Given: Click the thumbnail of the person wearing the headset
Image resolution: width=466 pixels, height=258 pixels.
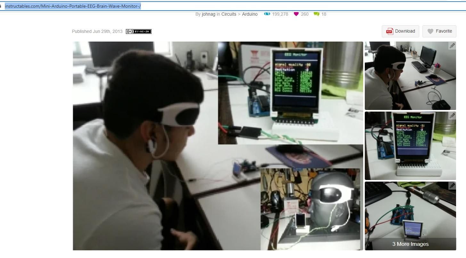Looking at the screenshot, I should click(x=410, y=75).
